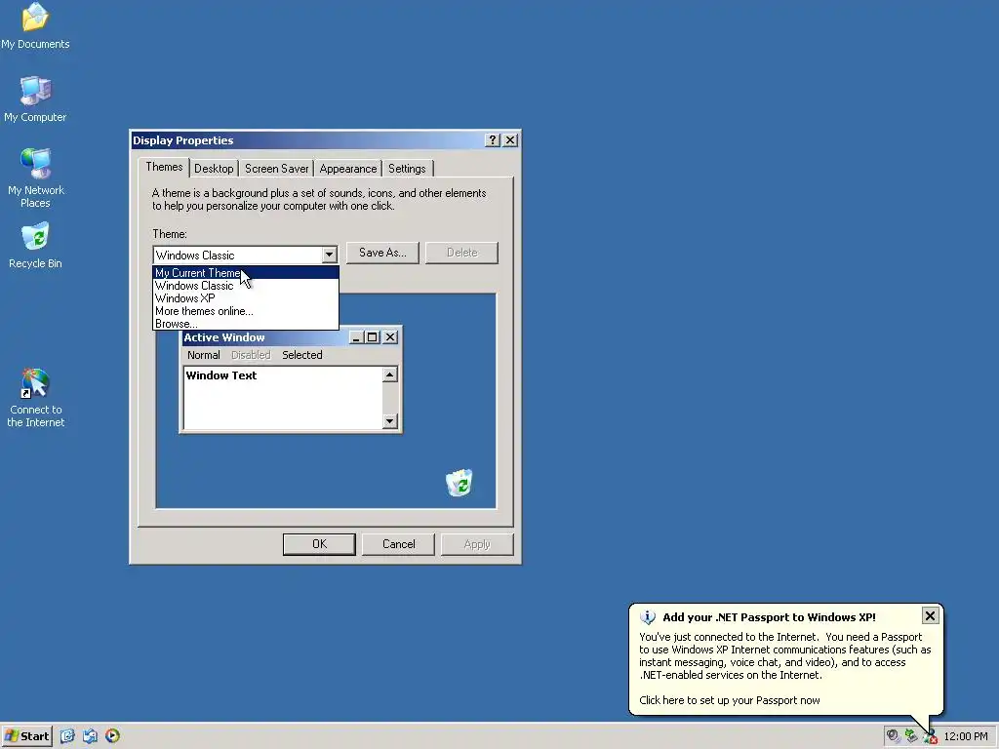Switch to the Themes tab
Viewport: 999px width, 749px height.
click(164, 167)
